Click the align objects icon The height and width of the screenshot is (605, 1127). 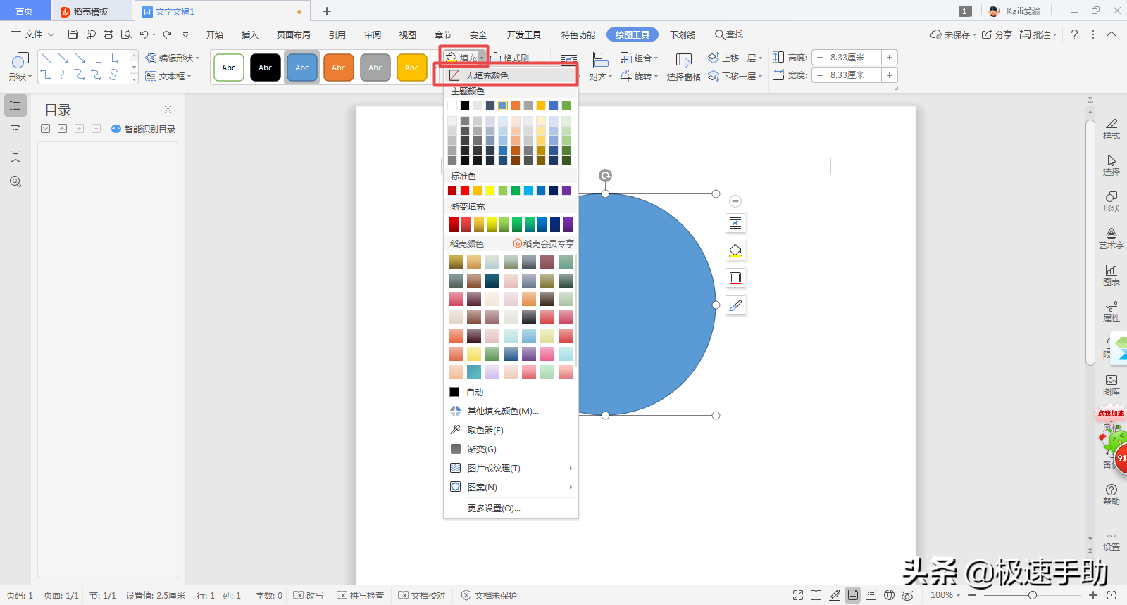(x=600, y=60)
